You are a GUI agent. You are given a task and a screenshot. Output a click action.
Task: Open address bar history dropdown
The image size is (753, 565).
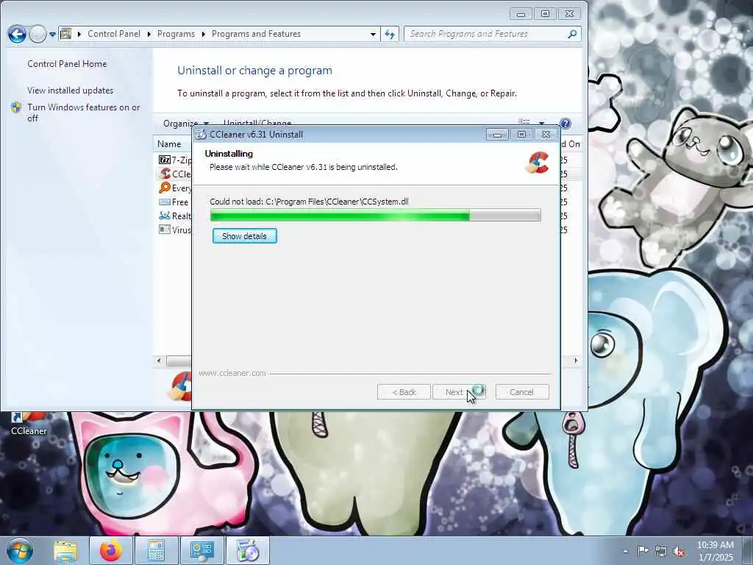pyautogui.click(x=373, y=34)
